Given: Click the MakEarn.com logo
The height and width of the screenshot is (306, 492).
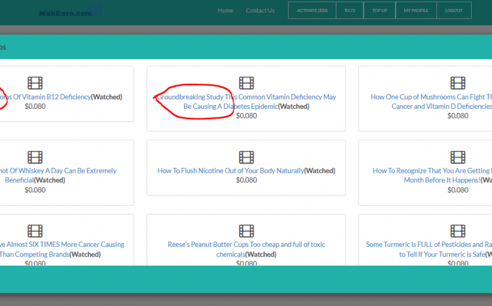Looking at the screenshot, I should (66, 12).
